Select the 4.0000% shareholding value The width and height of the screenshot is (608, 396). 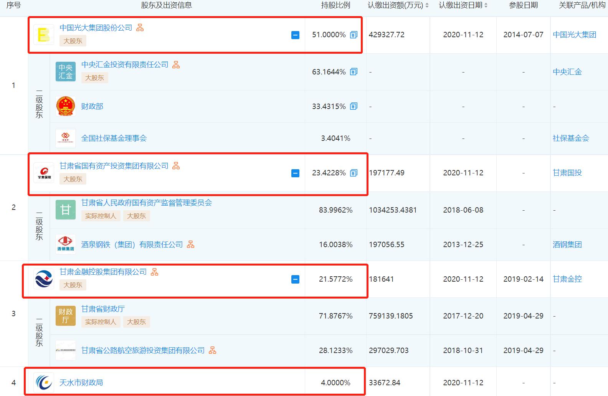(x=335, y=383)
